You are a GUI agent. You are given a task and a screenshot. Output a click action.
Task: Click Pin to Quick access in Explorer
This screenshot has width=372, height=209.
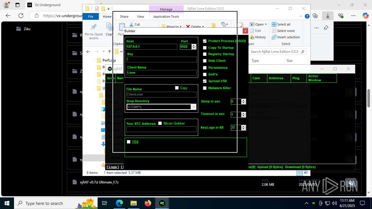click(94, 31)
